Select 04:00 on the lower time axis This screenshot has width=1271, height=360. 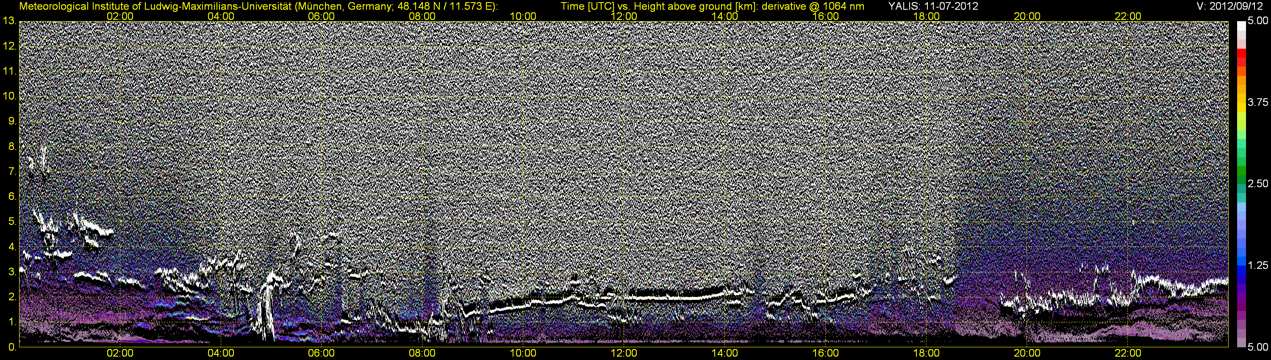221,354
